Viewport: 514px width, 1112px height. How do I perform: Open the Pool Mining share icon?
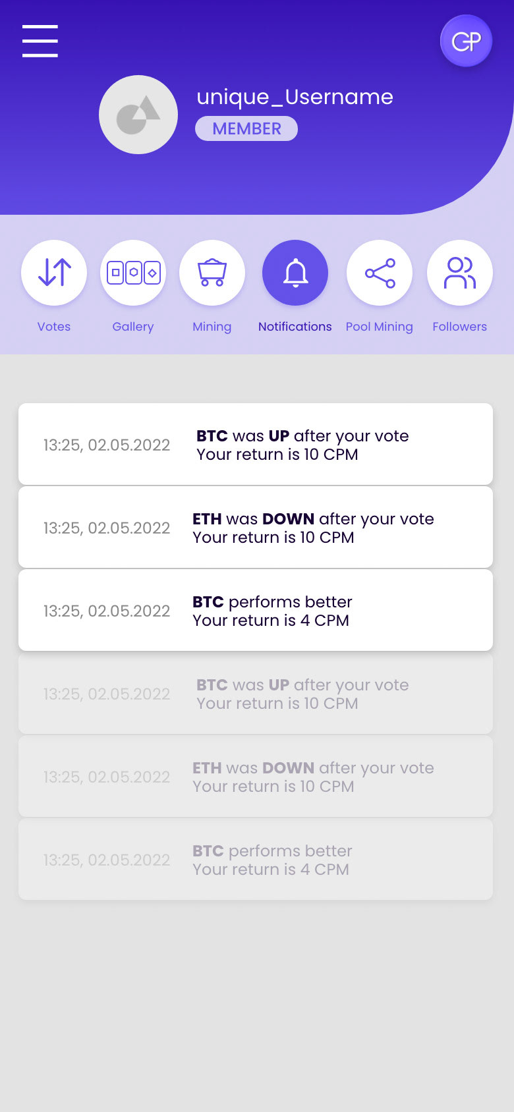(x=380, y=273)
